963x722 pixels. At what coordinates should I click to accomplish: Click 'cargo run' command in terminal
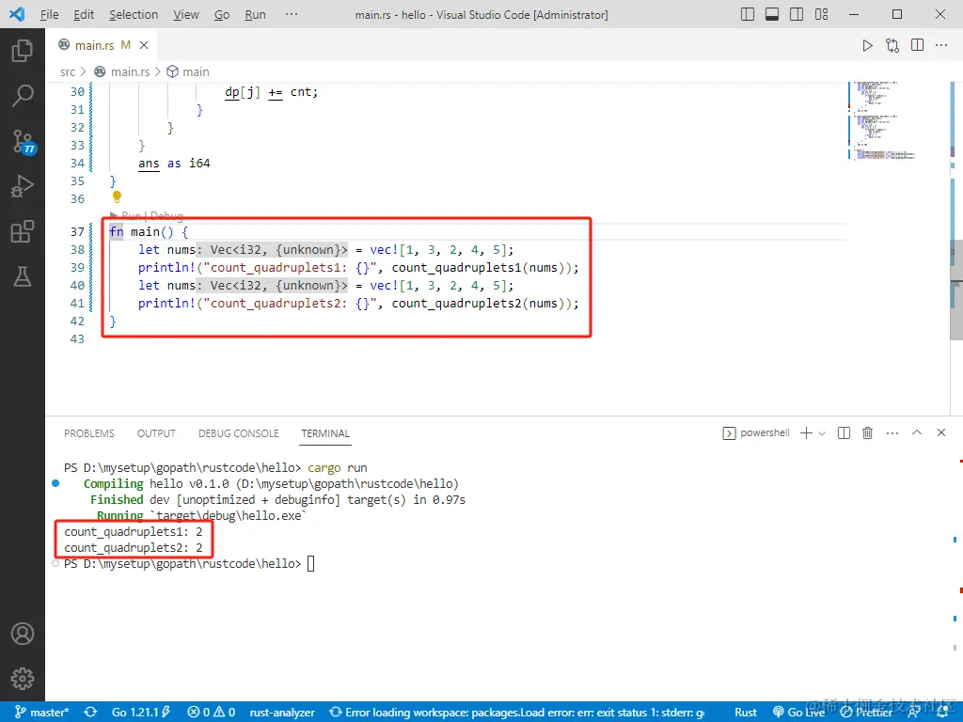[x=338, y=468]
